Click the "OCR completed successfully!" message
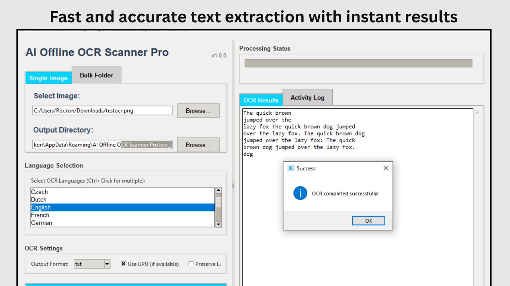Screen dimensions: 510x286 [x=345, y=194]
